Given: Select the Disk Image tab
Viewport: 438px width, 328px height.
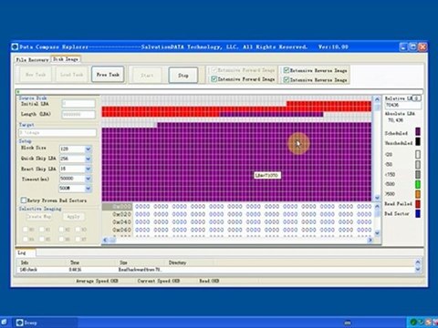Looking at the screenshot, I should (66, 59).
